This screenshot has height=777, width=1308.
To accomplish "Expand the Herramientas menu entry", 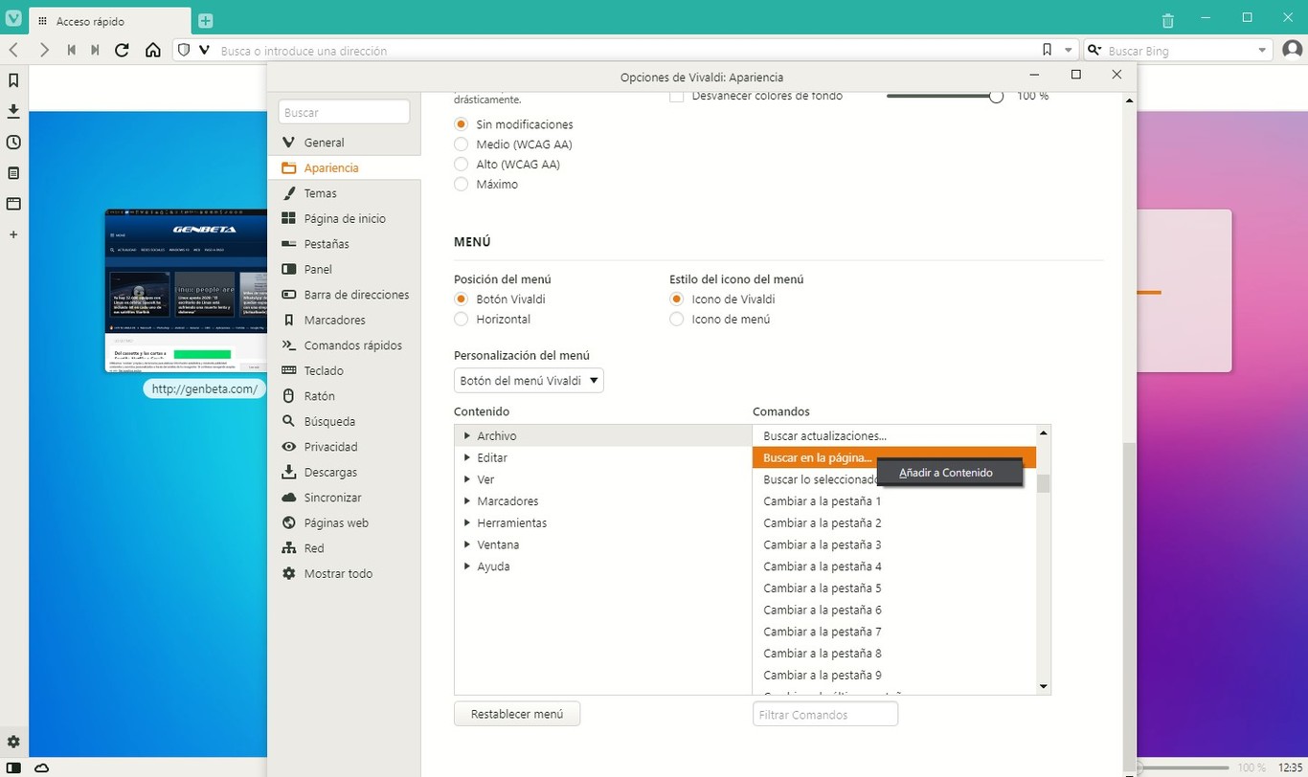I will point(467,523).
